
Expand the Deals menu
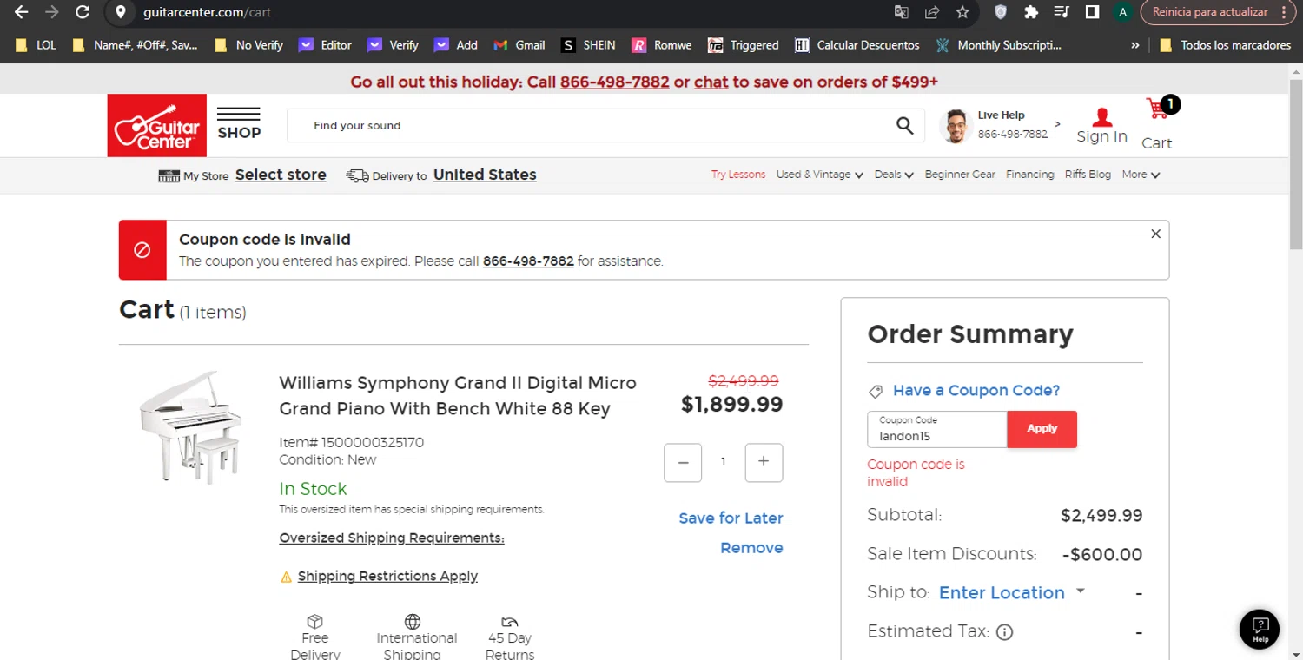coord(894,175)
